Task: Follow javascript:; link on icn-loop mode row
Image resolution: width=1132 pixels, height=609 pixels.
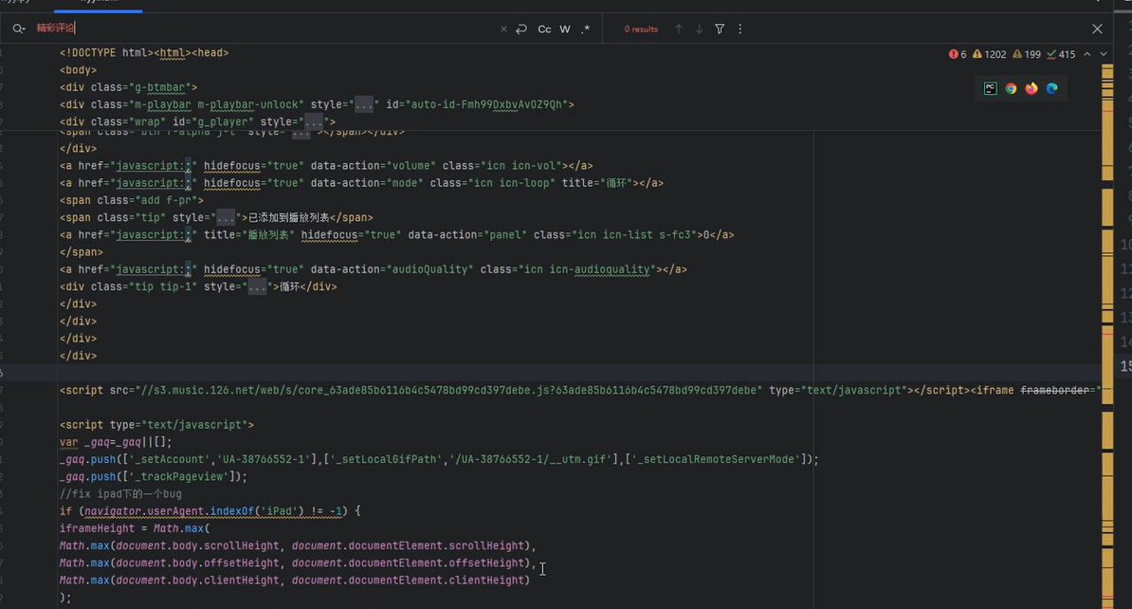Action: 153,183
